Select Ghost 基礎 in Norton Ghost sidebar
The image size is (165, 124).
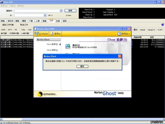click(x=52, y=44)
